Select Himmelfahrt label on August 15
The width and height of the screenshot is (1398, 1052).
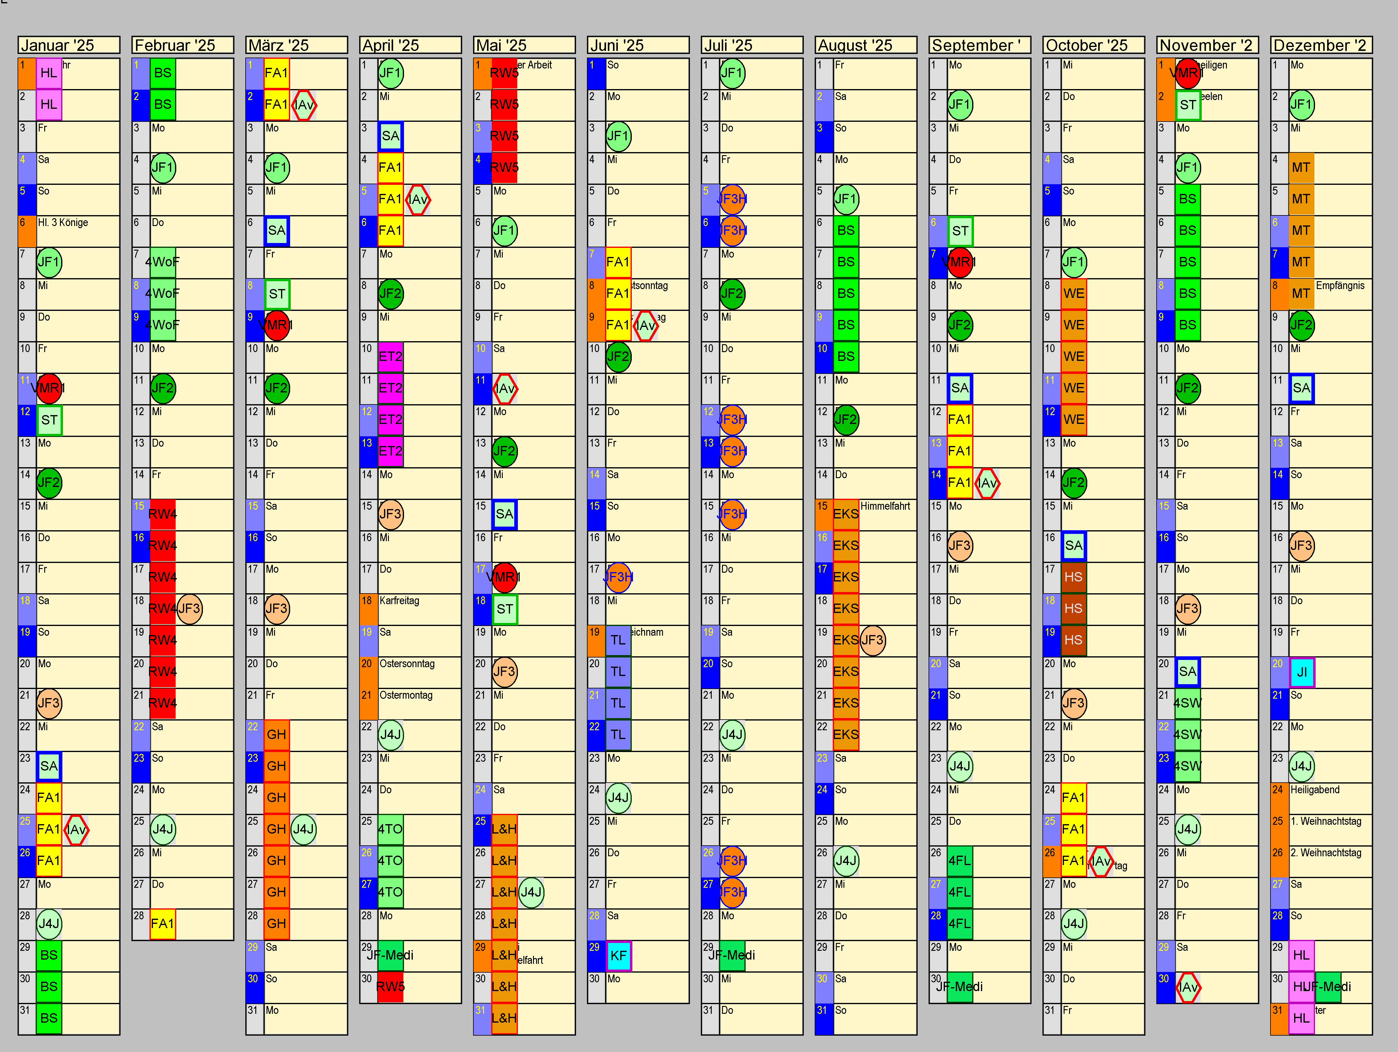[x=886, y=506]
